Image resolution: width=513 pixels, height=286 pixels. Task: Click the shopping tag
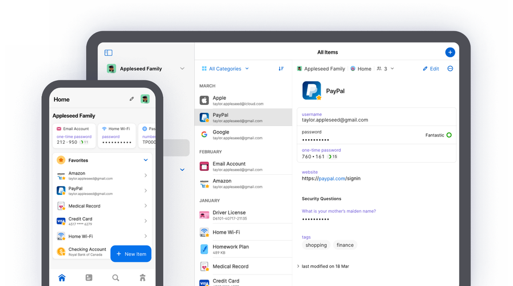pos(316,245)
